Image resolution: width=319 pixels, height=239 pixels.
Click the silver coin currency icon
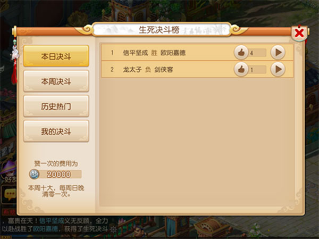tap(34, 174)
